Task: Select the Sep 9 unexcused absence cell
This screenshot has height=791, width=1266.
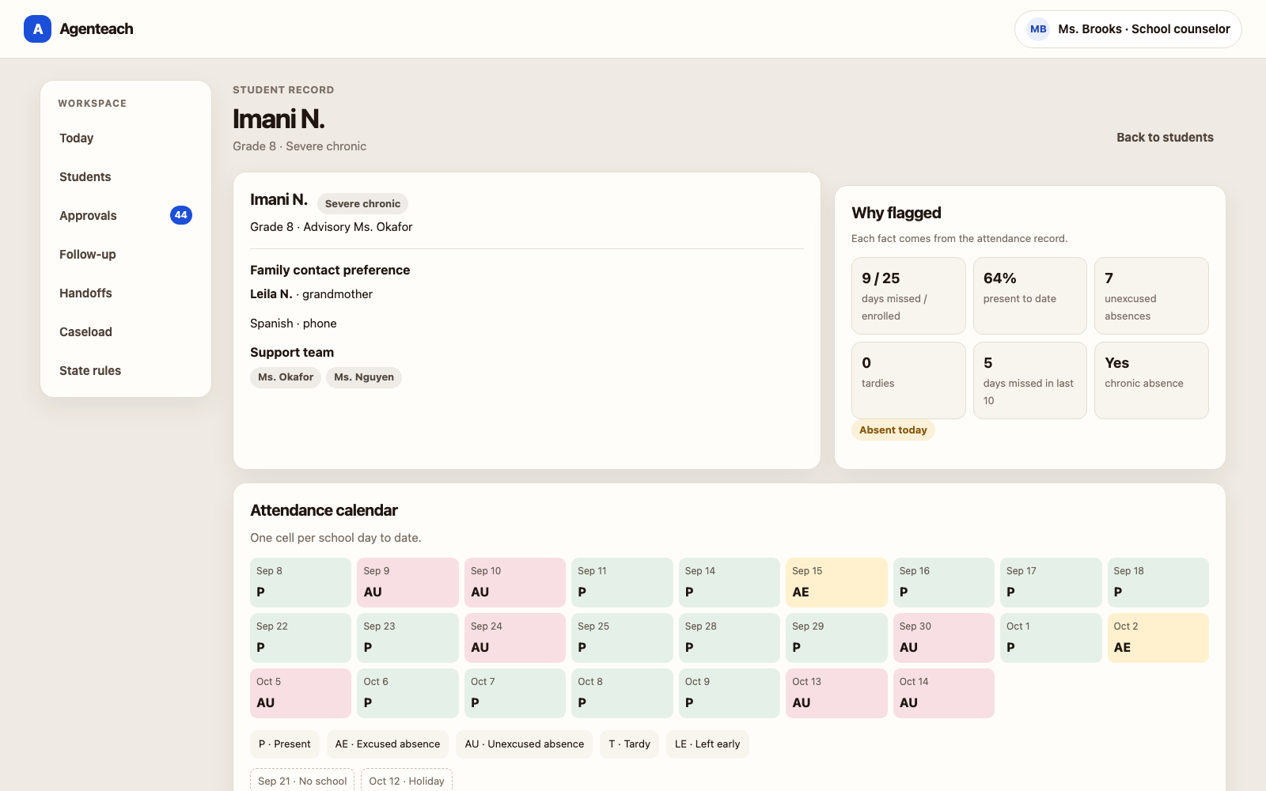Action: tap(408, 583)
